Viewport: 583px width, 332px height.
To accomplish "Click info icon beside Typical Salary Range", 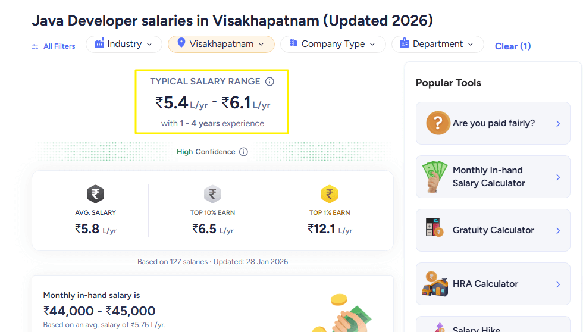I will (x=269, y=82).
